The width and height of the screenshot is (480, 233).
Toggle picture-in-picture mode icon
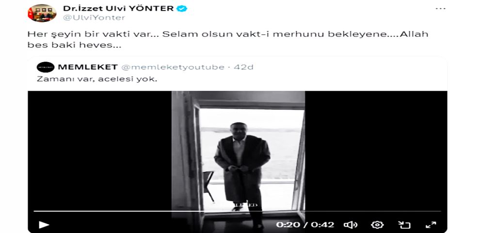pyautogui.click(x=404, y=225)
